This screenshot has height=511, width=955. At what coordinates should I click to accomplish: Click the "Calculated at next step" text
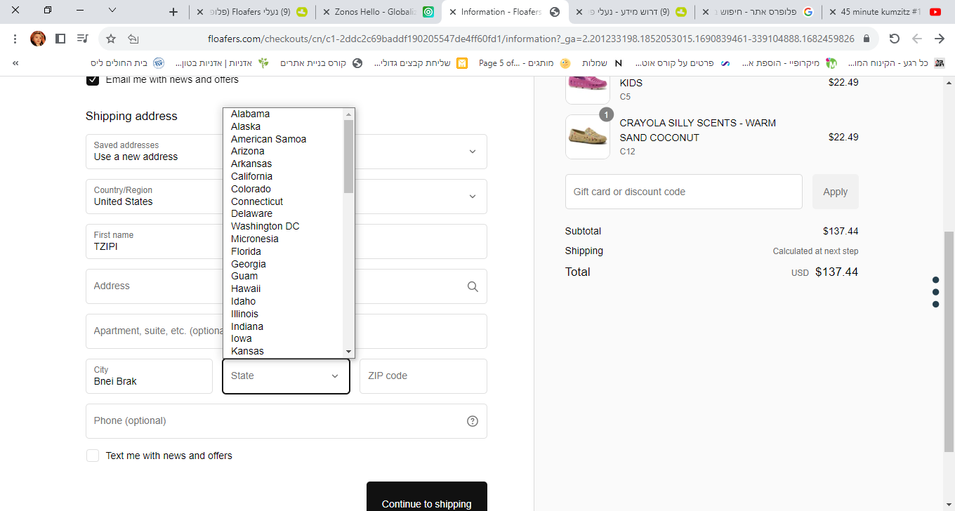(x=815, y=251)
